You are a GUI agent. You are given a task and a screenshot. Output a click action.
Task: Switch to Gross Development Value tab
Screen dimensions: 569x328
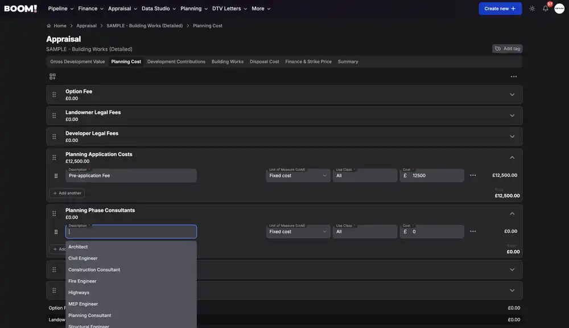tap(77, 61)
